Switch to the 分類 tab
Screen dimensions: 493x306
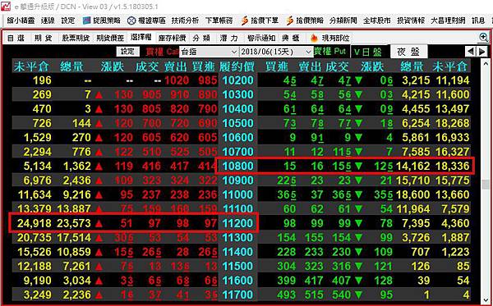[x=201, y=39]
